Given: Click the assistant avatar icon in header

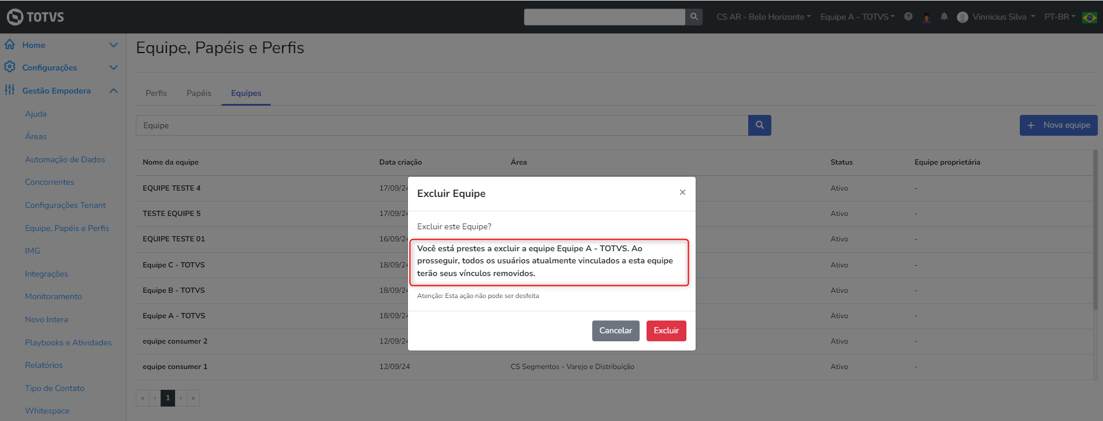Looking at the screenshot, I should [927, 17].
